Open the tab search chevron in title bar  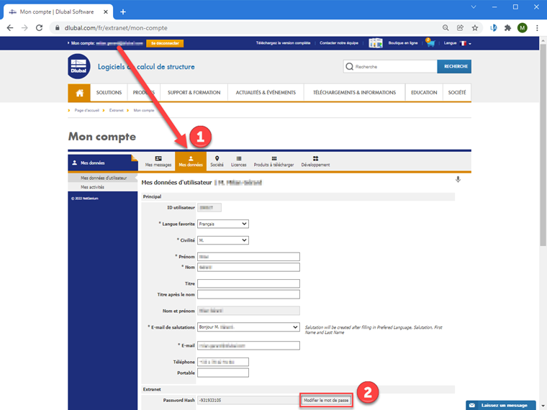tap(474, 7)
